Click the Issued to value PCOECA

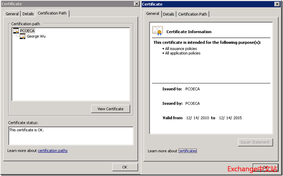[192, 89]
